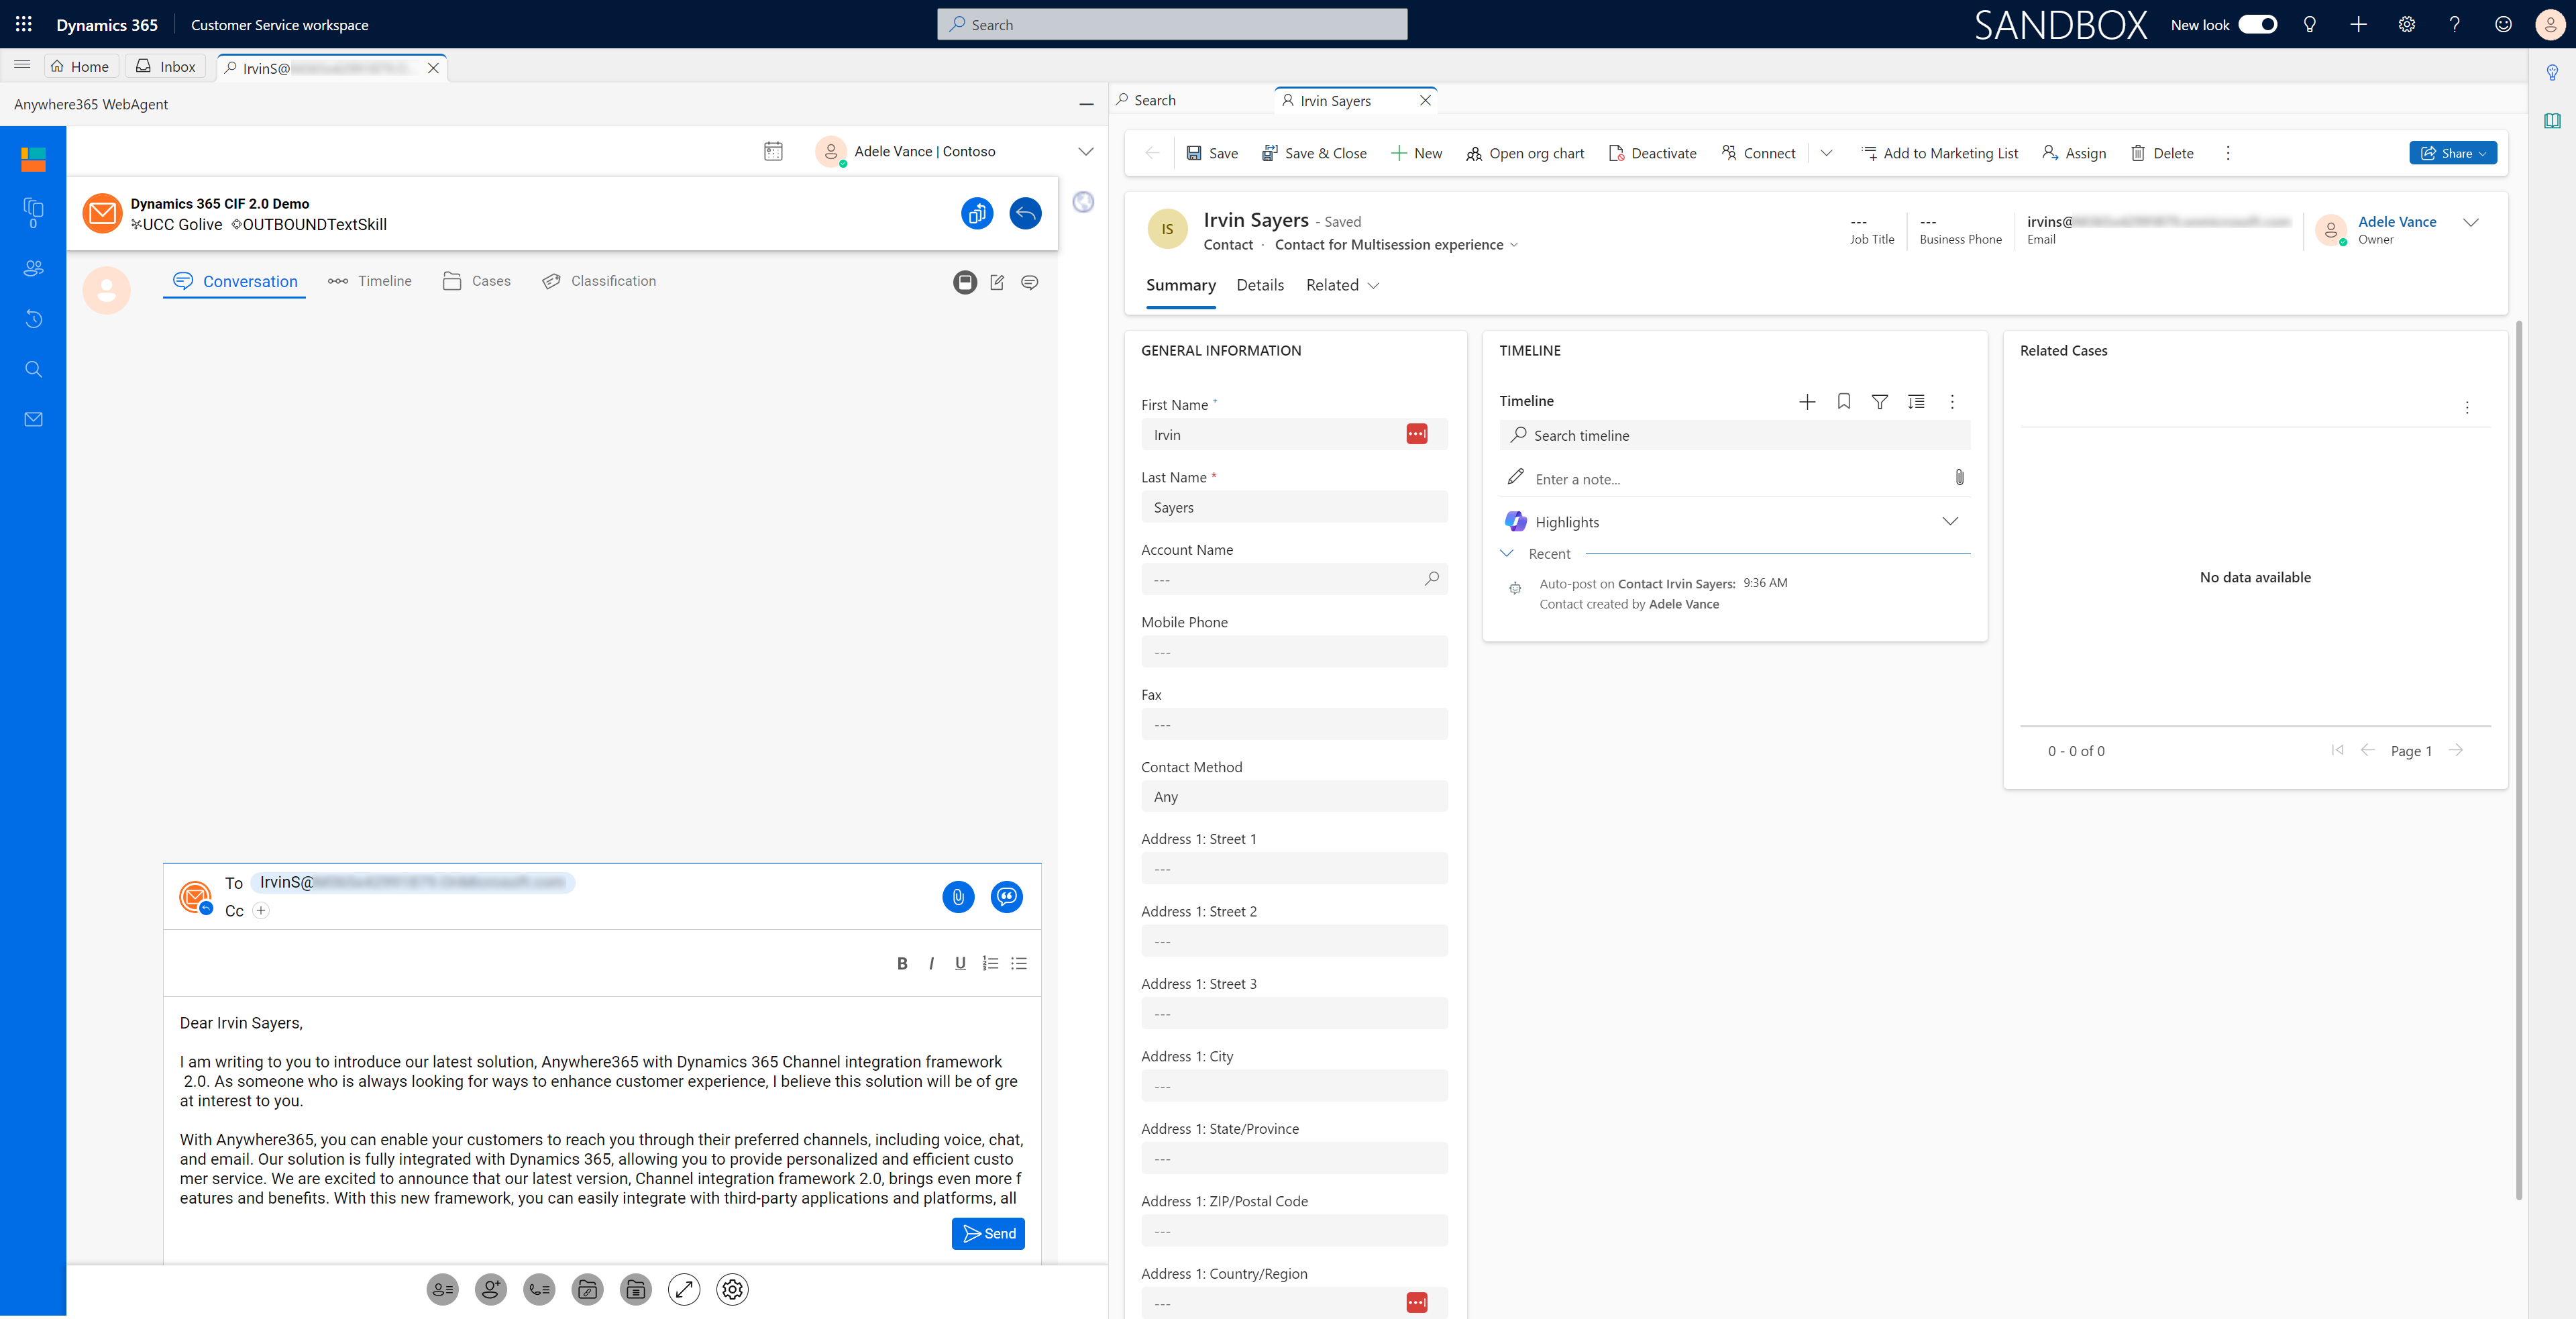Add a Cc recipient with the plus icon
Viewport: 2576px width, 1319px height.
(261, 910)
